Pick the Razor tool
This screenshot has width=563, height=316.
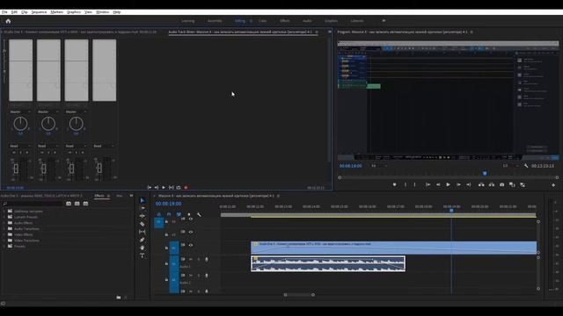143,224
